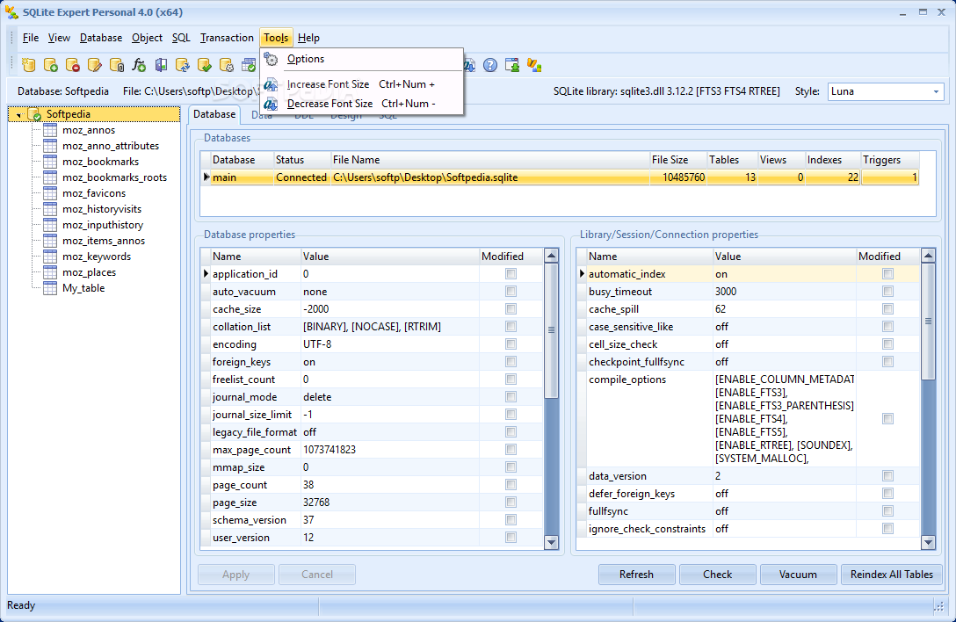
Task: Click the table icon next to moz_favicons
Action: [x=50, y=193]
